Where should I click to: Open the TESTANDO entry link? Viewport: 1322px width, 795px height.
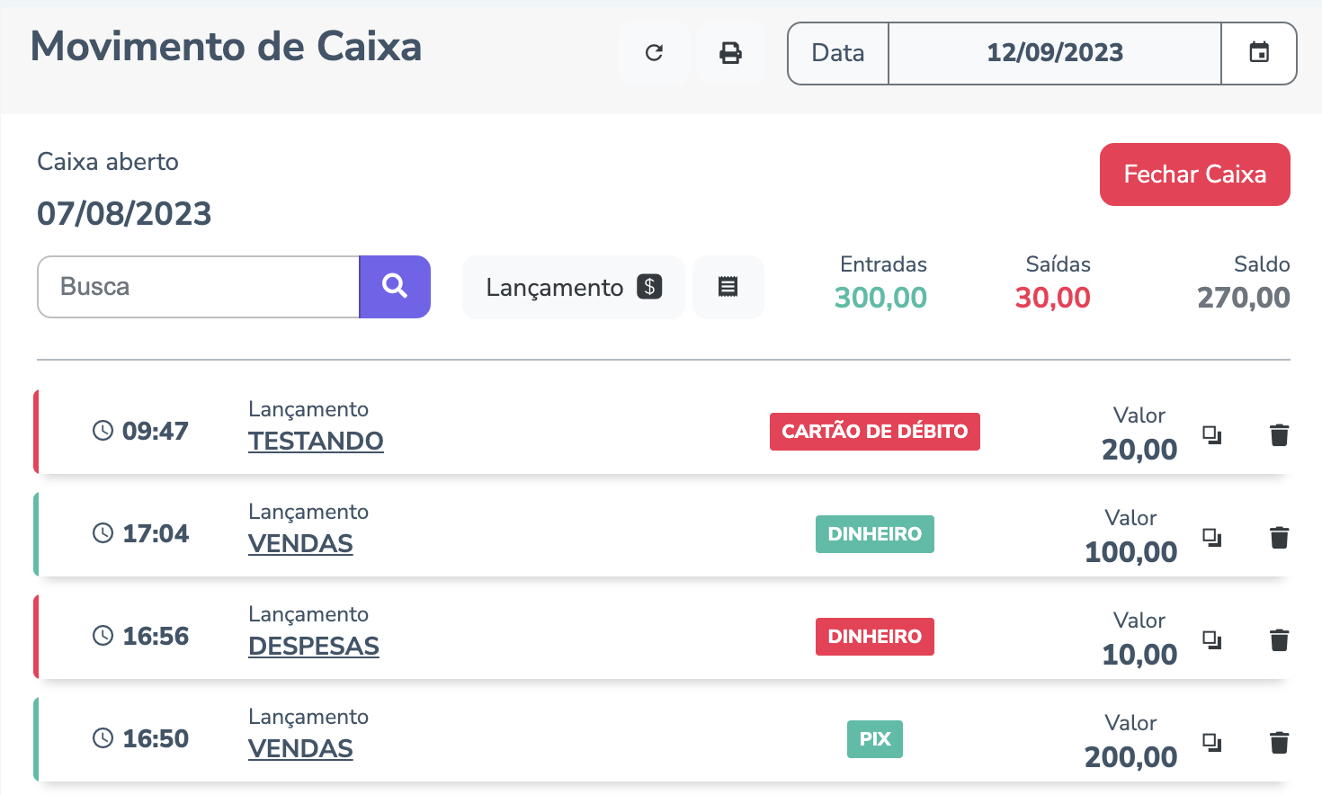pos(316,442)
